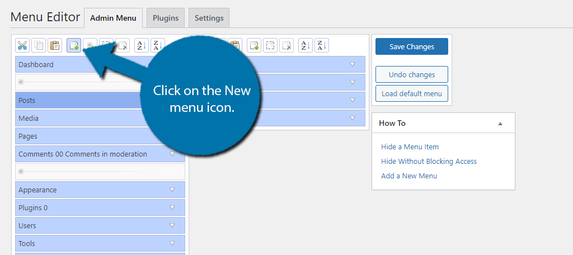Click the New menu icon in left toolbar
This screenshot has width=573, height=255.
pos(74,45)
